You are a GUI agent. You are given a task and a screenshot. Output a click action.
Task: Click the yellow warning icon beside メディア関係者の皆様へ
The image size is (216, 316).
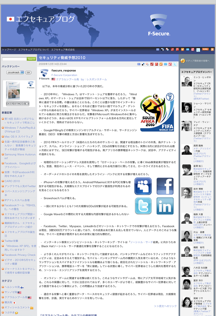[183, 61]
